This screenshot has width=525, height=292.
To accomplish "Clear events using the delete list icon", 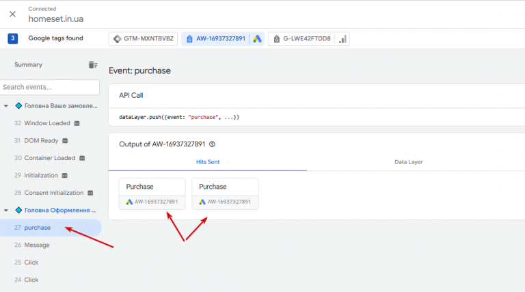I will [93, 65].
